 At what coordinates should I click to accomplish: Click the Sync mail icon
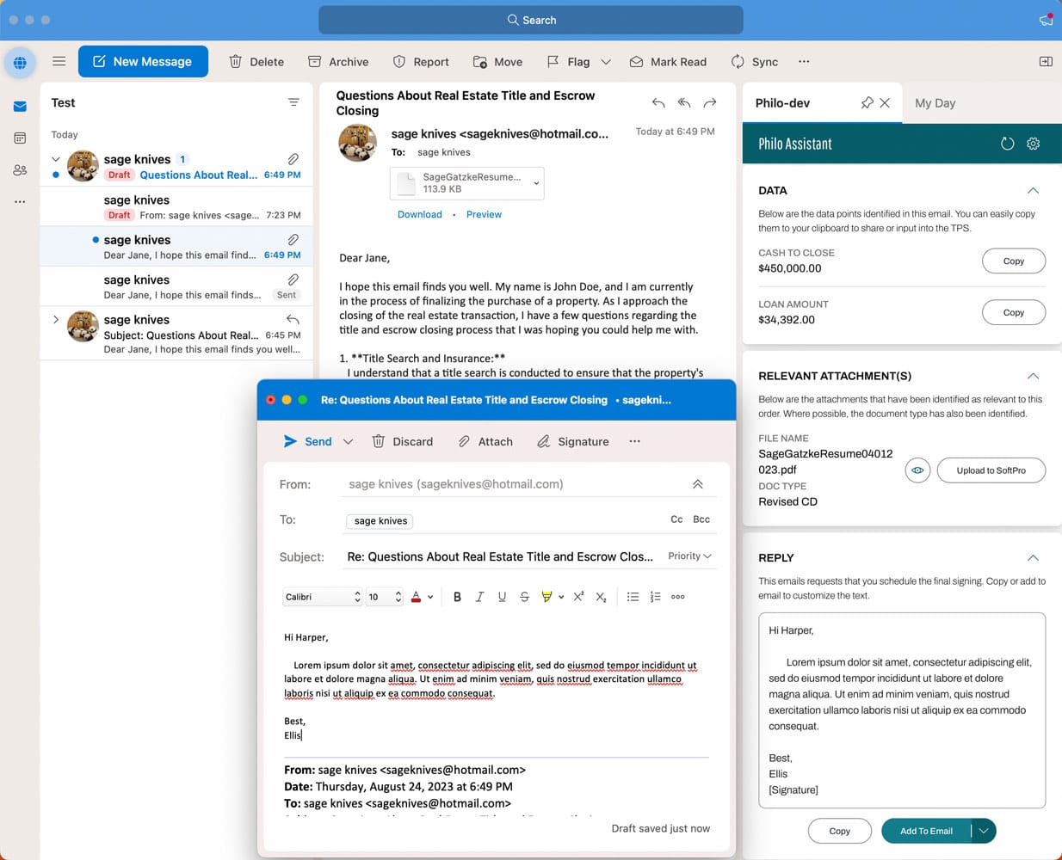tap(738, 62)
